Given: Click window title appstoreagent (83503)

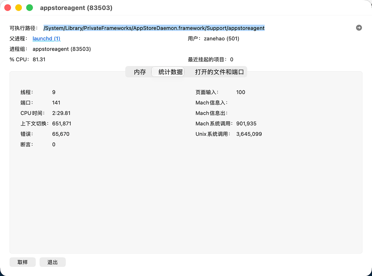Looking at the screenshot, I should tap(76, 8).
